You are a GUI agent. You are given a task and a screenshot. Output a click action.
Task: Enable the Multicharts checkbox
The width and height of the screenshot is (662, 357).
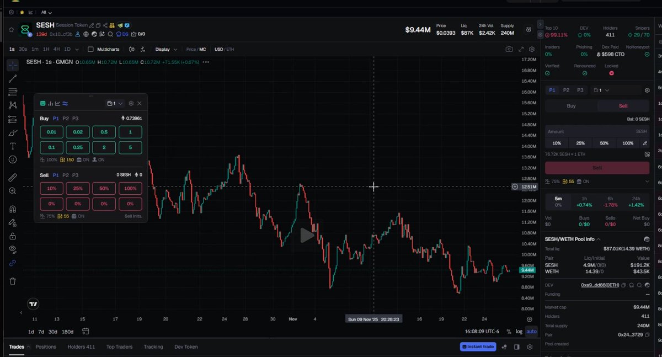90,49
